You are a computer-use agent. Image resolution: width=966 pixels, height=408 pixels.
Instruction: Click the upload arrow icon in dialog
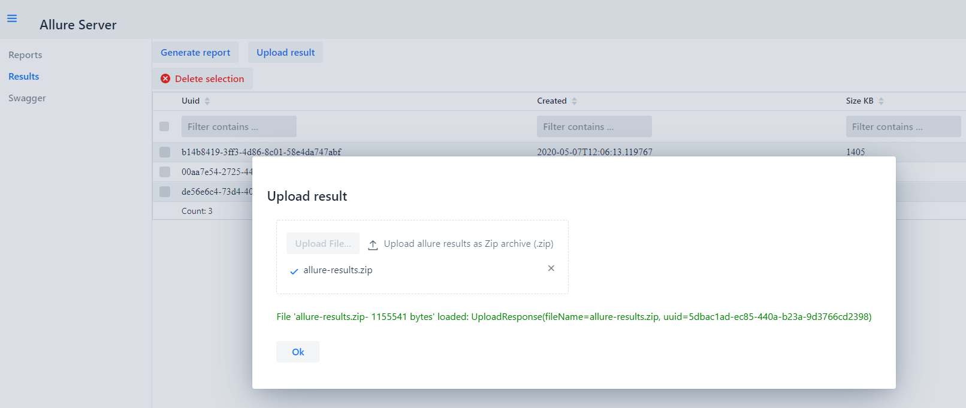[x=373, y=244]
